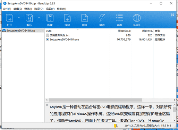Image resolution: width=178 pixels, height=130 pixels.
Task: Expand the Extract button dropdown arrow
Action: (x=39, y=18)
